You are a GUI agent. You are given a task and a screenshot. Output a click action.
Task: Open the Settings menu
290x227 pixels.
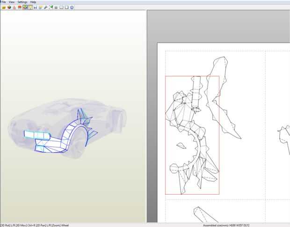point(22,2)
